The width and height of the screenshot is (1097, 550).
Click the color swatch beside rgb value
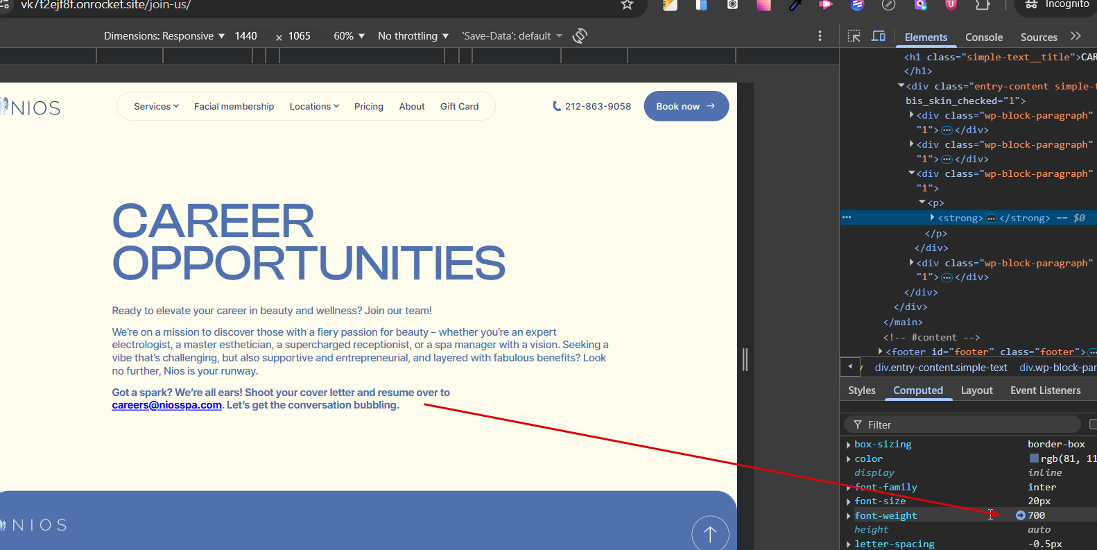(1034, 458)
